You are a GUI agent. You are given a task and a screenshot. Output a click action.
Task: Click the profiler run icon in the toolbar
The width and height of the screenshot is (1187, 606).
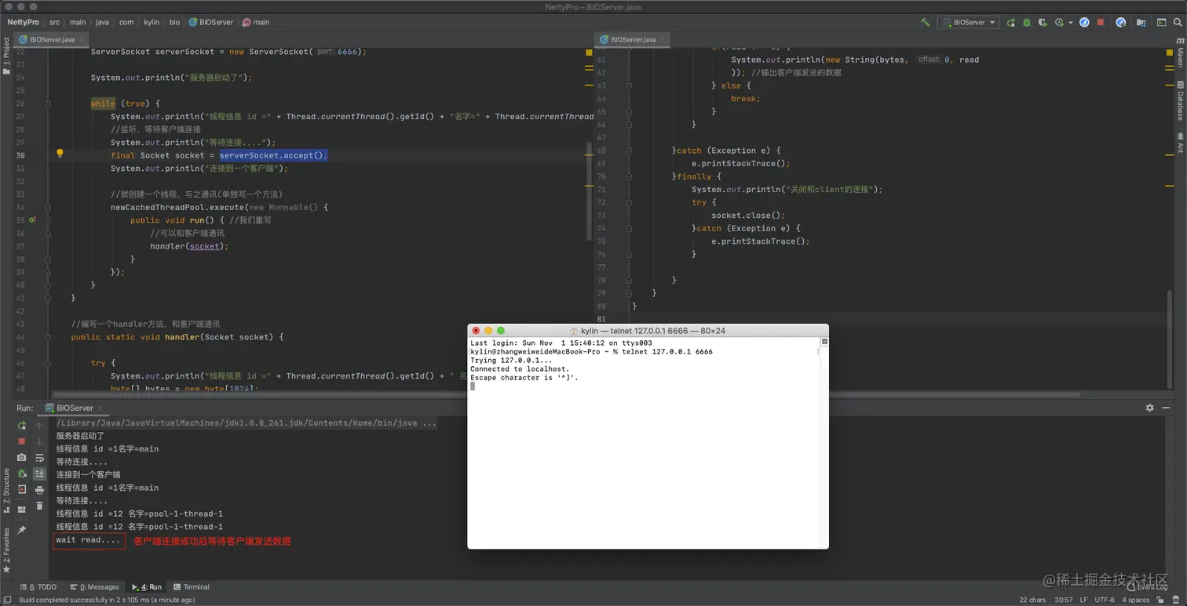[x=1059, y=22]
